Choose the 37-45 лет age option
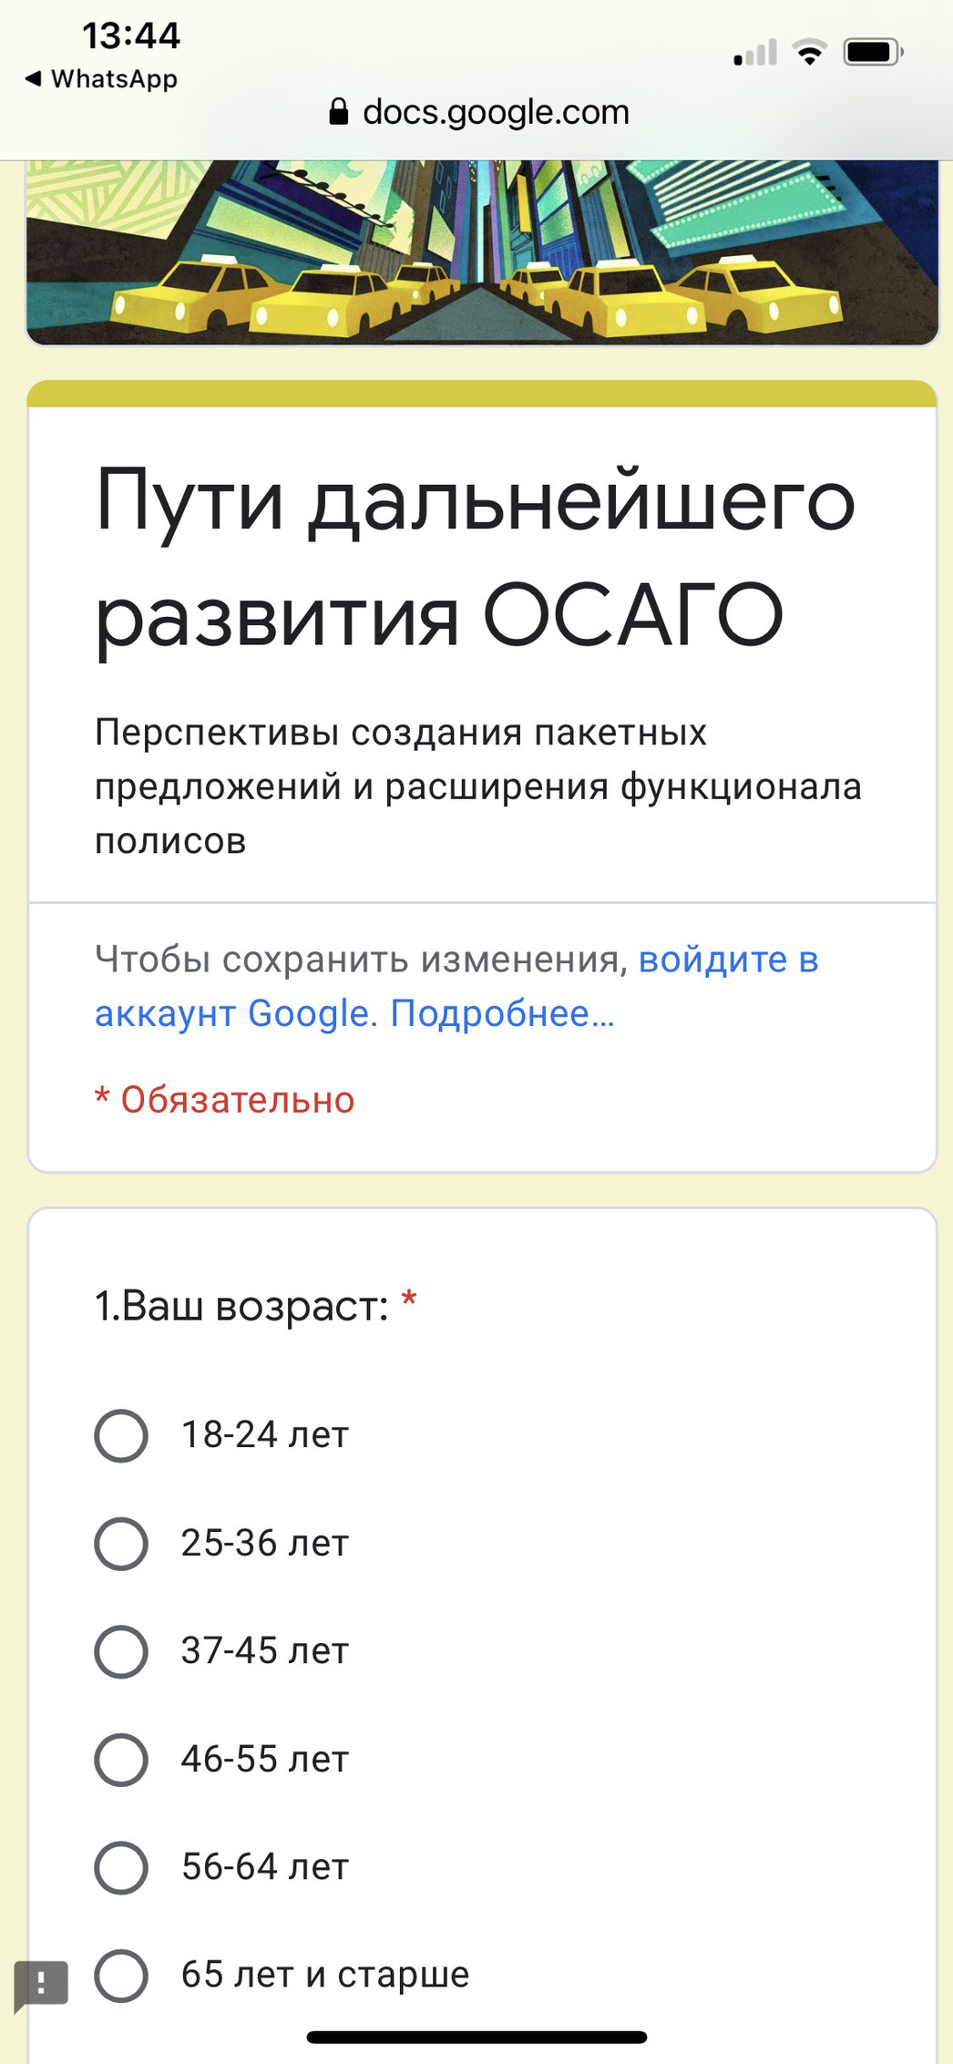This screenshot has height=2064, width=953. click(121, 1651)
